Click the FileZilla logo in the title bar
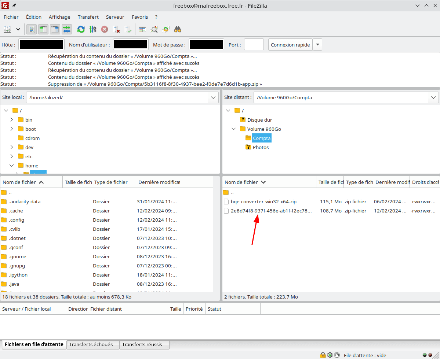440x359 pixels. pyautogui.click(x=5, y=5)
